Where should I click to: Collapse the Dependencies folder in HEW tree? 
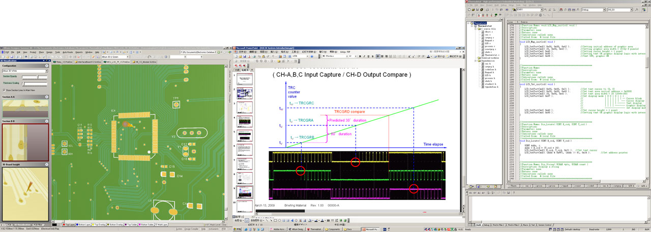(476, 61)
